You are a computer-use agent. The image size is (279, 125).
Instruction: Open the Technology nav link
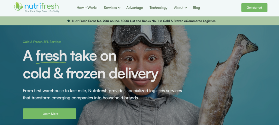point(158,8)
